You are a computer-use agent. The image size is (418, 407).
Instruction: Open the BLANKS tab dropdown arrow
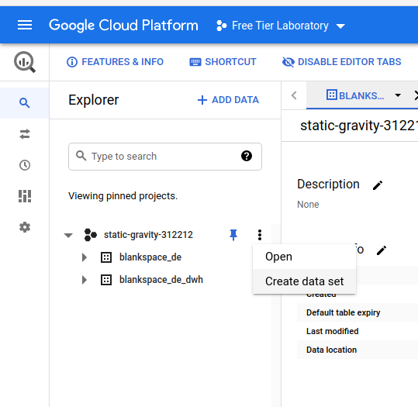tap(398, 95)
